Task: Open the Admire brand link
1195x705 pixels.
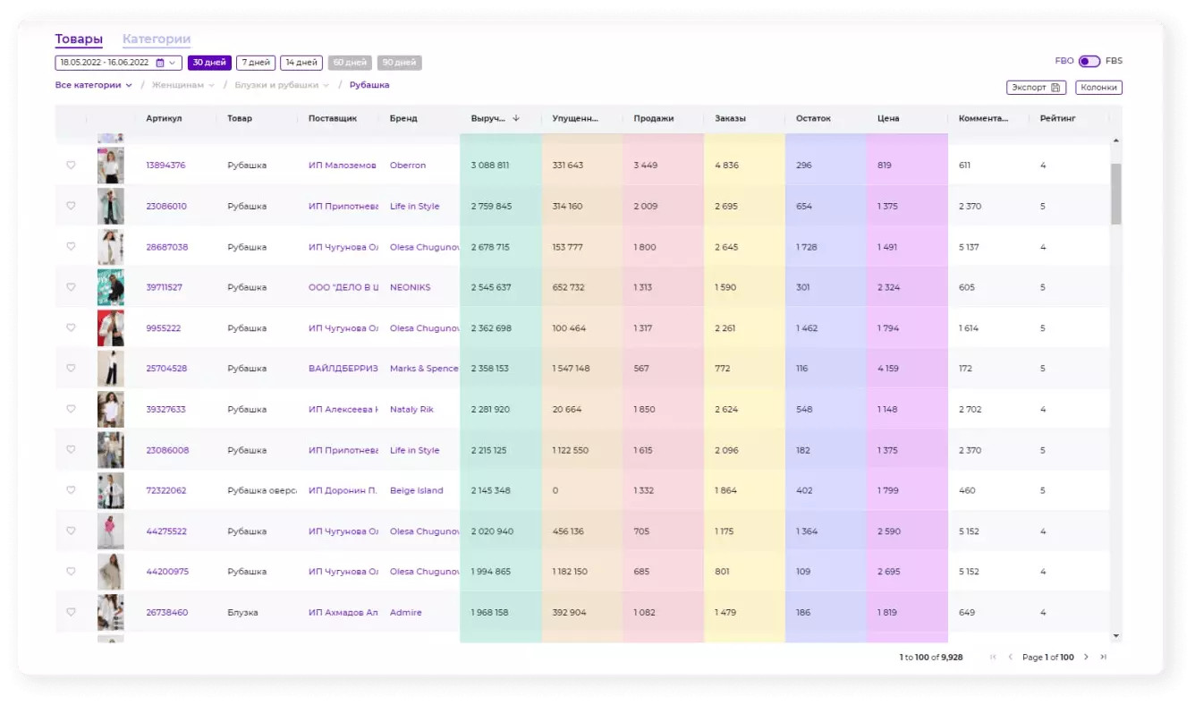Action: [x=406, y=613]
